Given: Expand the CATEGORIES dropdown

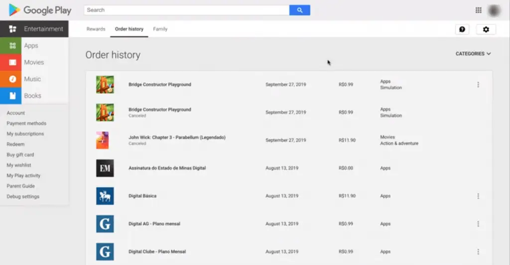Looking at the screenshot, I should tap(473, 54).
